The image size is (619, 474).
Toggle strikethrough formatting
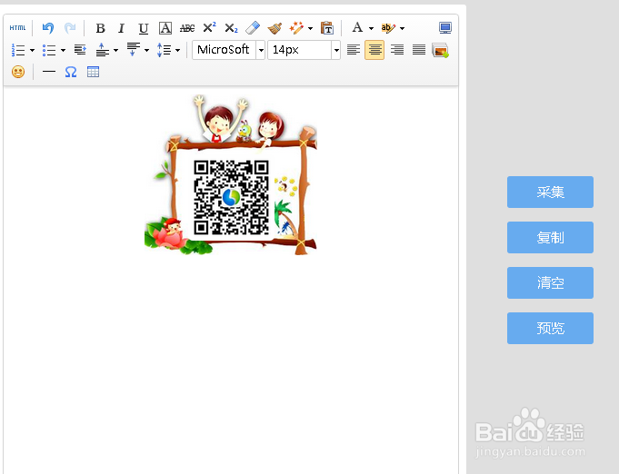click(x=187, y=28)
